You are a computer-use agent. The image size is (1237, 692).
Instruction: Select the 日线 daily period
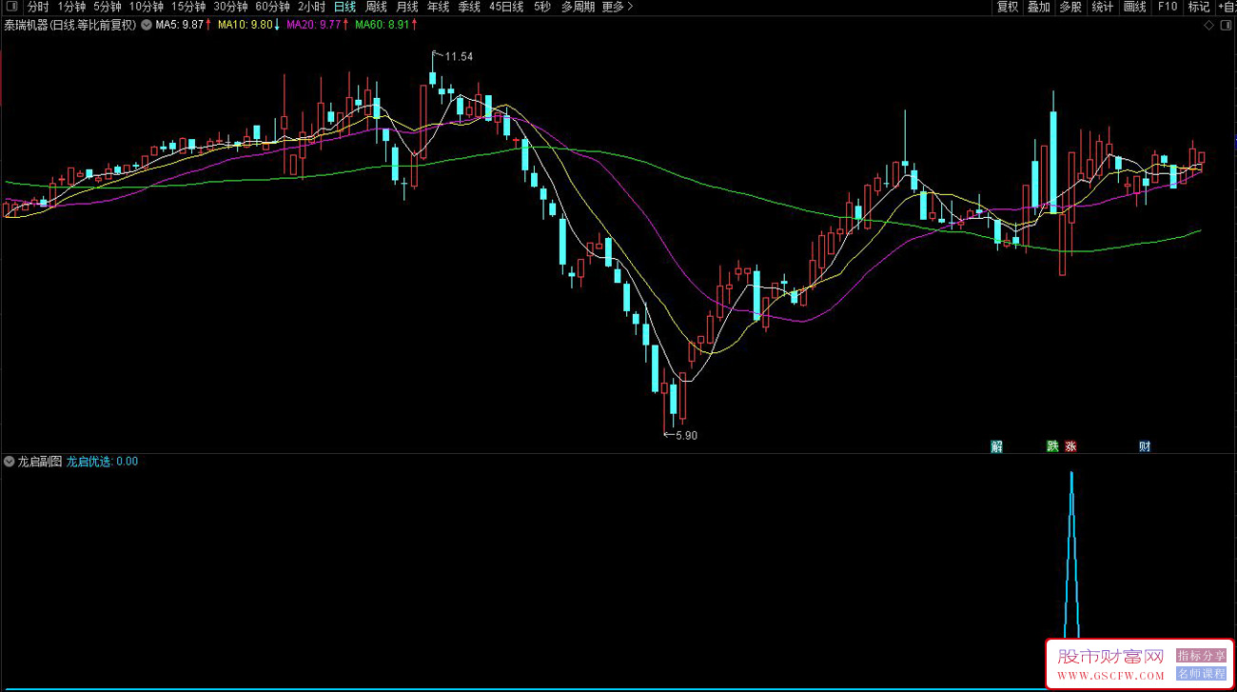pos(344,7)
